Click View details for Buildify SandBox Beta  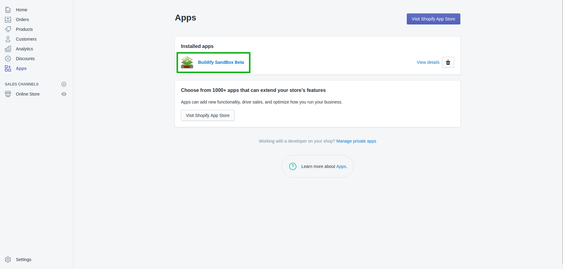[x=428, y=62]
